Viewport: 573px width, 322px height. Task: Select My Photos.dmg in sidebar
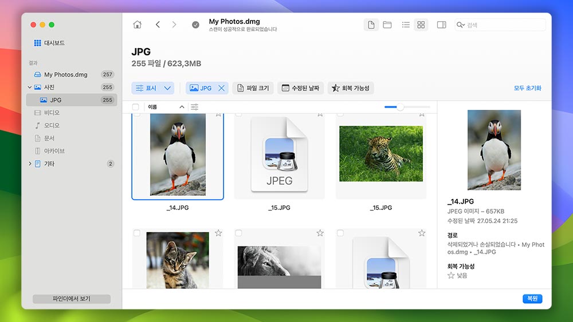72,74
